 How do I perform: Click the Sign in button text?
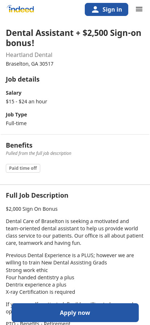click(x=112, y=9)
